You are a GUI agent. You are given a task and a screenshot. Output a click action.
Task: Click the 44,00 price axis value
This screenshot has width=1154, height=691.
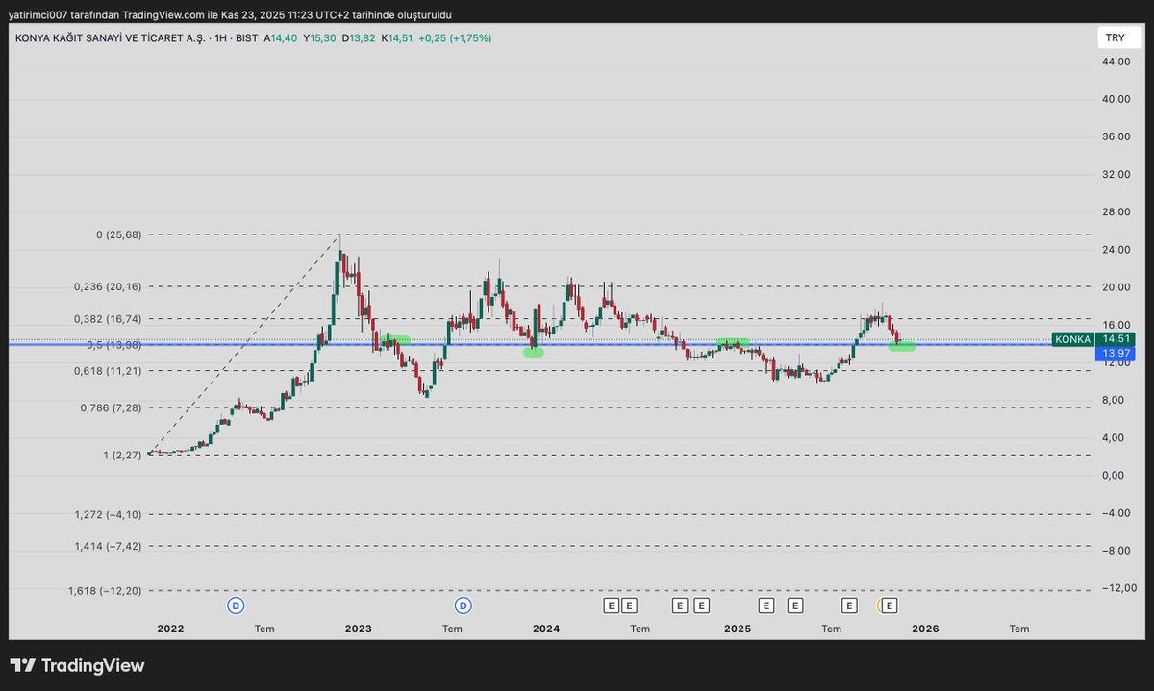(1116, 62)
